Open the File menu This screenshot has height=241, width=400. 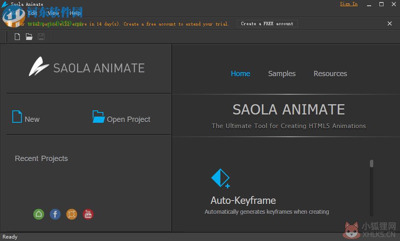click(13, 13)
